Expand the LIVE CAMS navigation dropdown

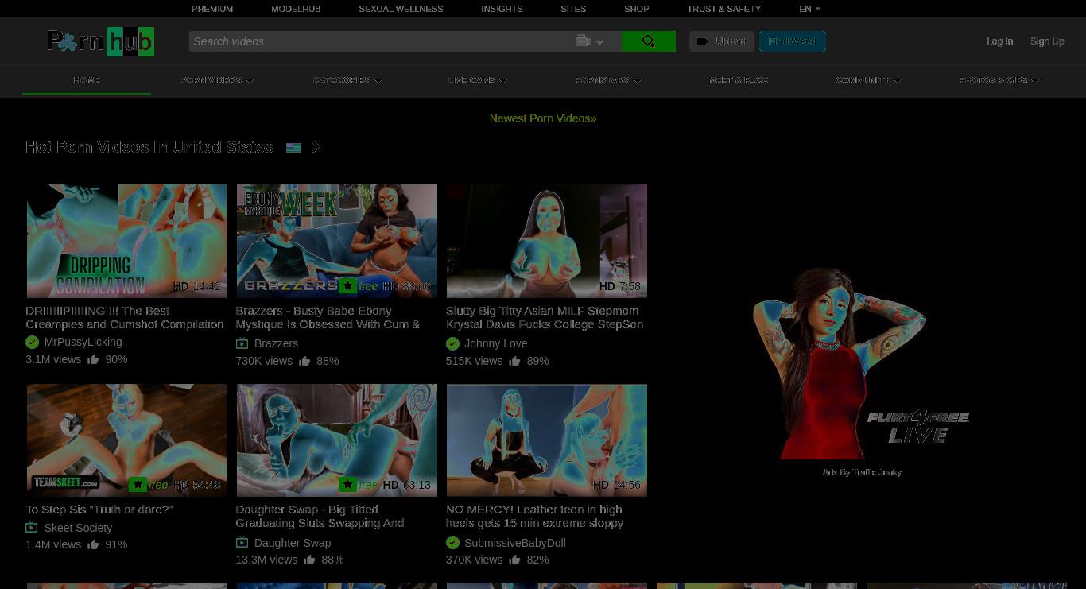tap(477, 80)
